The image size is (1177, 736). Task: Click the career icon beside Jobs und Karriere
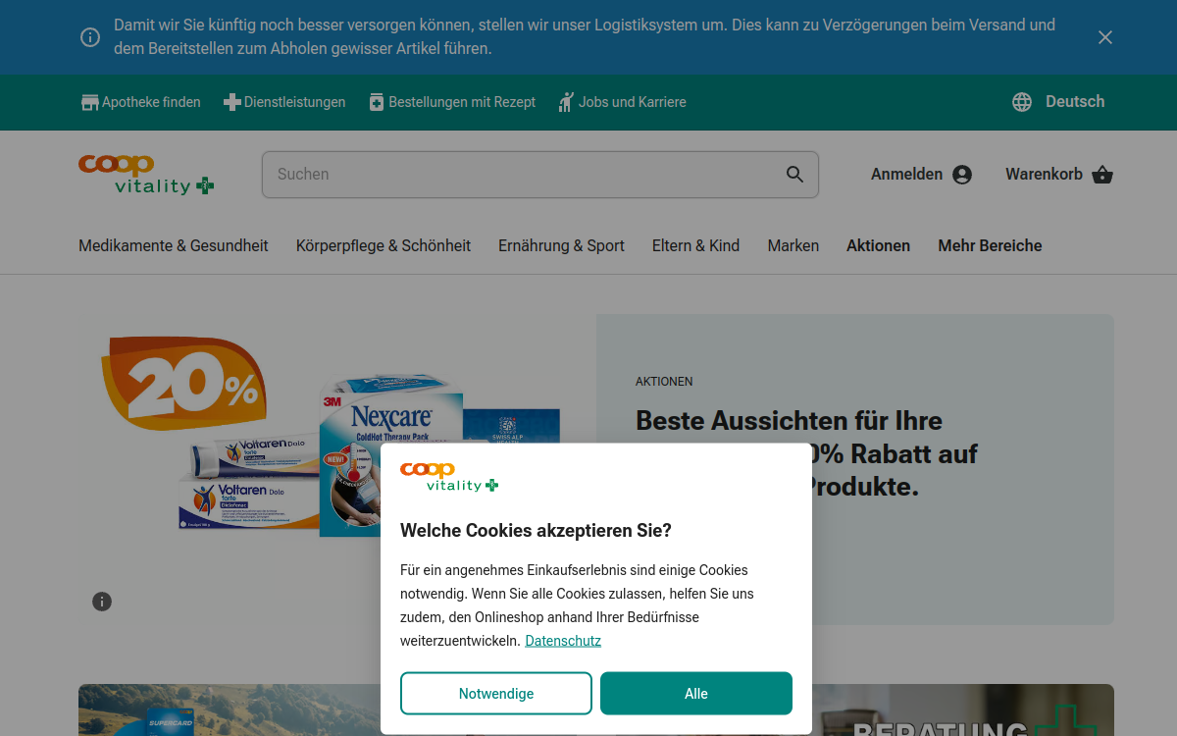(566, 102)
